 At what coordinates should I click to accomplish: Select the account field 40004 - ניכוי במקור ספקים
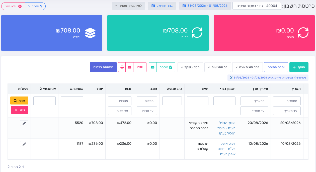(x=257, y=6)
